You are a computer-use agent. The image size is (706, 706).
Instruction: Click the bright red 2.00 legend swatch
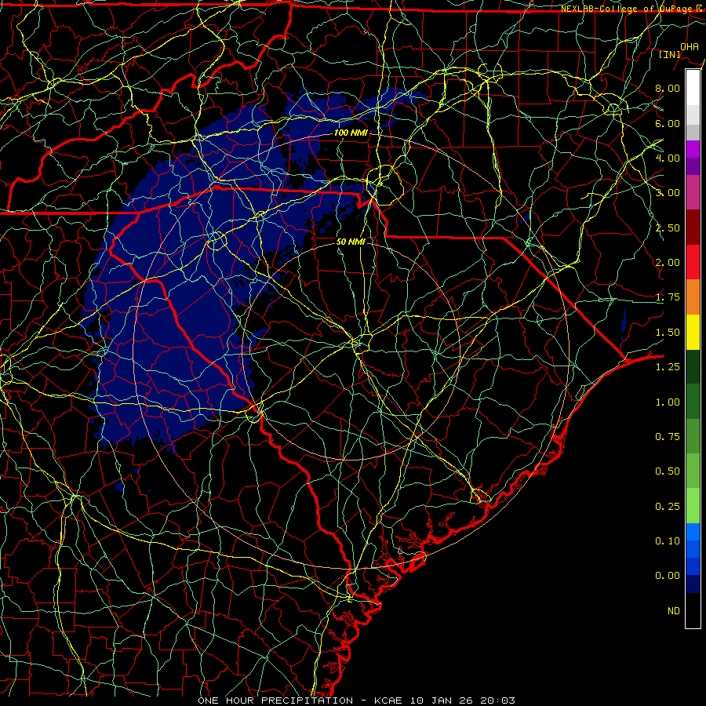coord(693,262)
